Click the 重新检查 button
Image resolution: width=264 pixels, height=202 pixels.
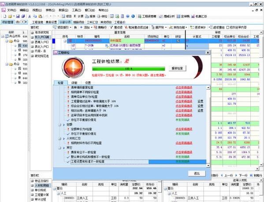[x=177, y=68]
